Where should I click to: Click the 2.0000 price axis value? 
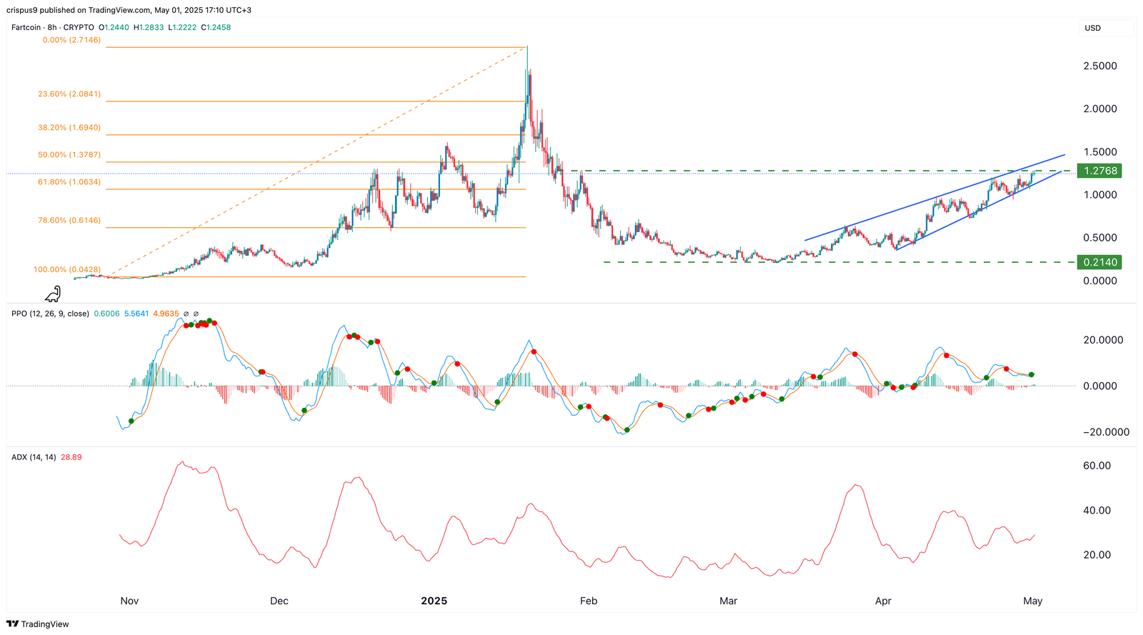(1100, 109)
